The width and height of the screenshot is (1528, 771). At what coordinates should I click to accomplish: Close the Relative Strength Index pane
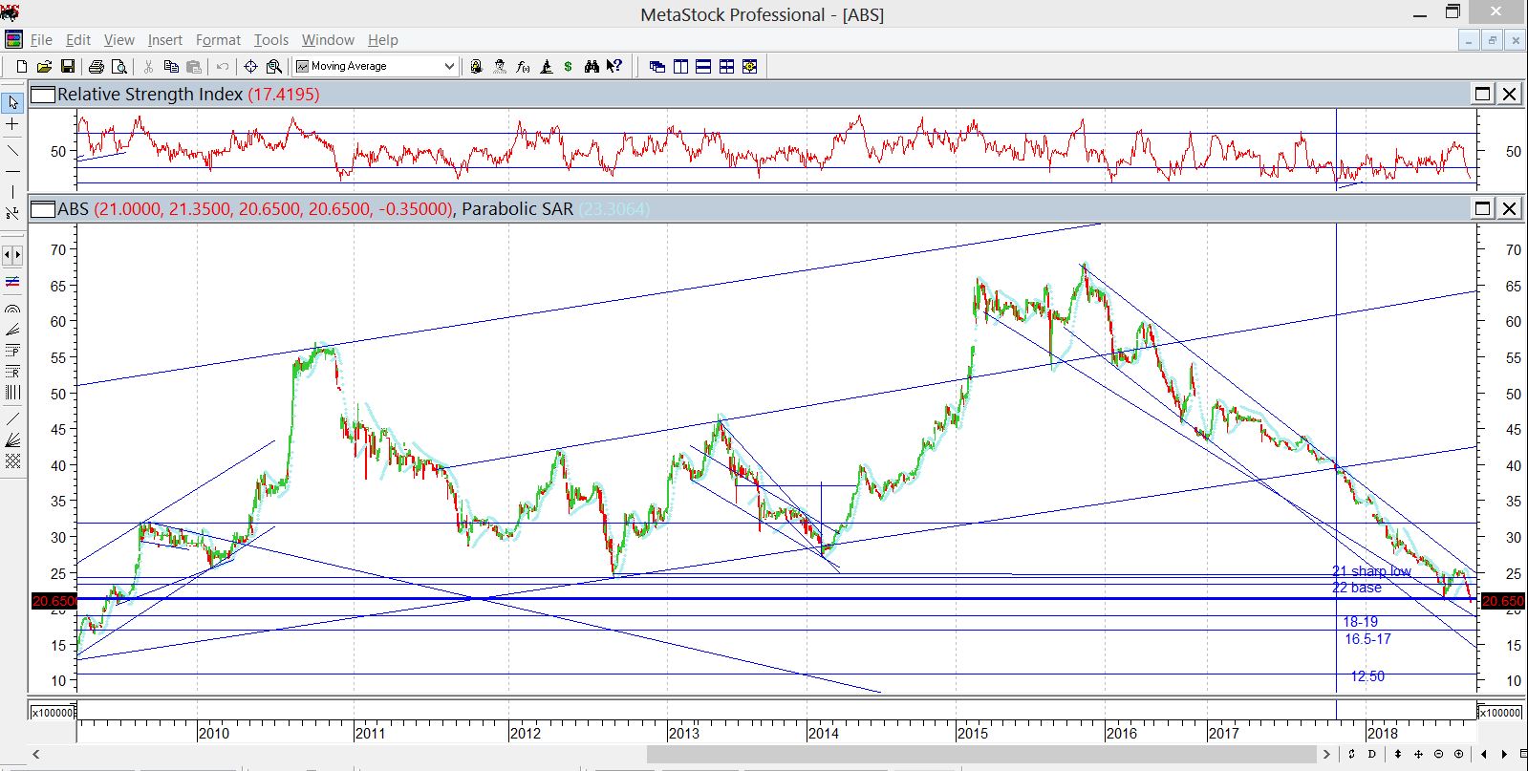[x=1509, y=94]
